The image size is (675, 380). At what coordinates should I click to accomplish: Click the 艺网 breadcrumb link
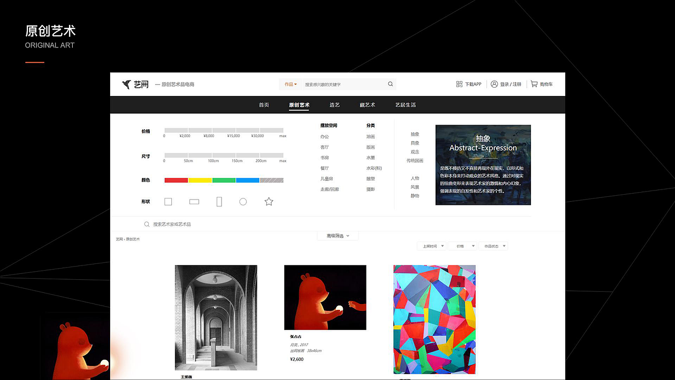coord(119,240)
